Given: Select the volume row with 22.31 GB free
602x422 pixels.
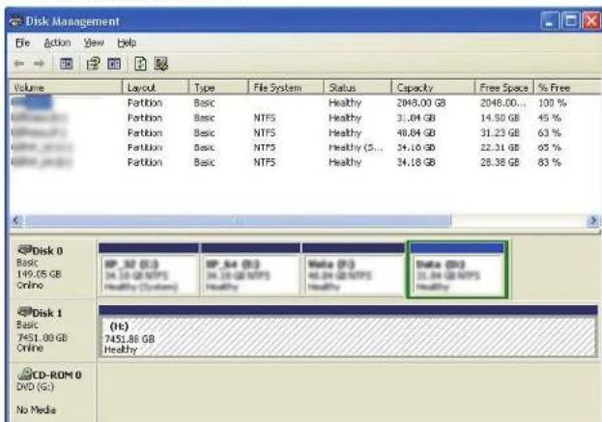Looking at the screenshot, I should (x=303, y=148).
